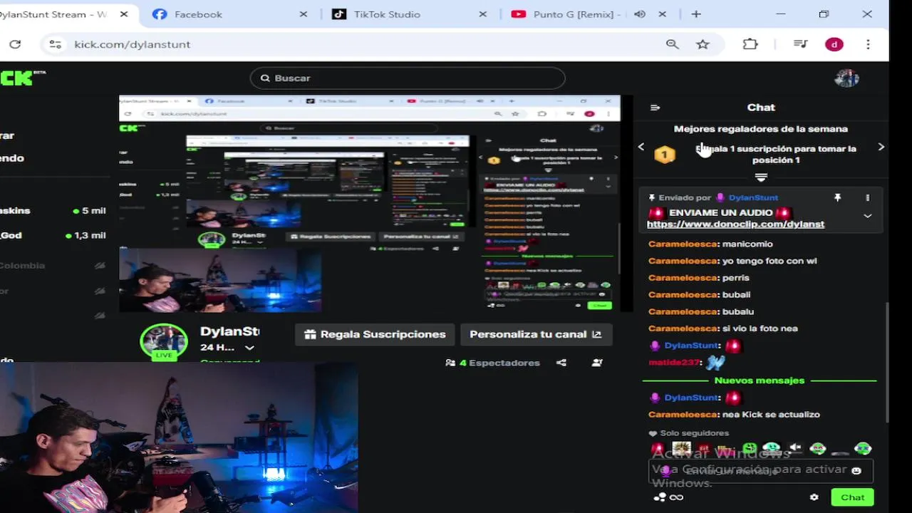This screenshot has height=513, width=912.
Task: Click the chat scrollbar
Action: click(887, 362)
